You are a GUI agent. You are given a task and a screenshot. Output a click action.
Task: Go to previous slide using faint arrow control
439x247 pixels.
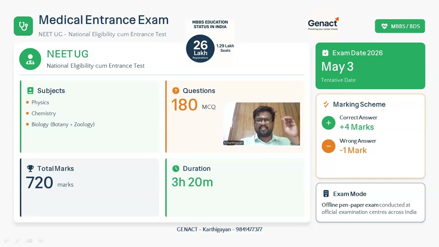click(x=6, y=241)
